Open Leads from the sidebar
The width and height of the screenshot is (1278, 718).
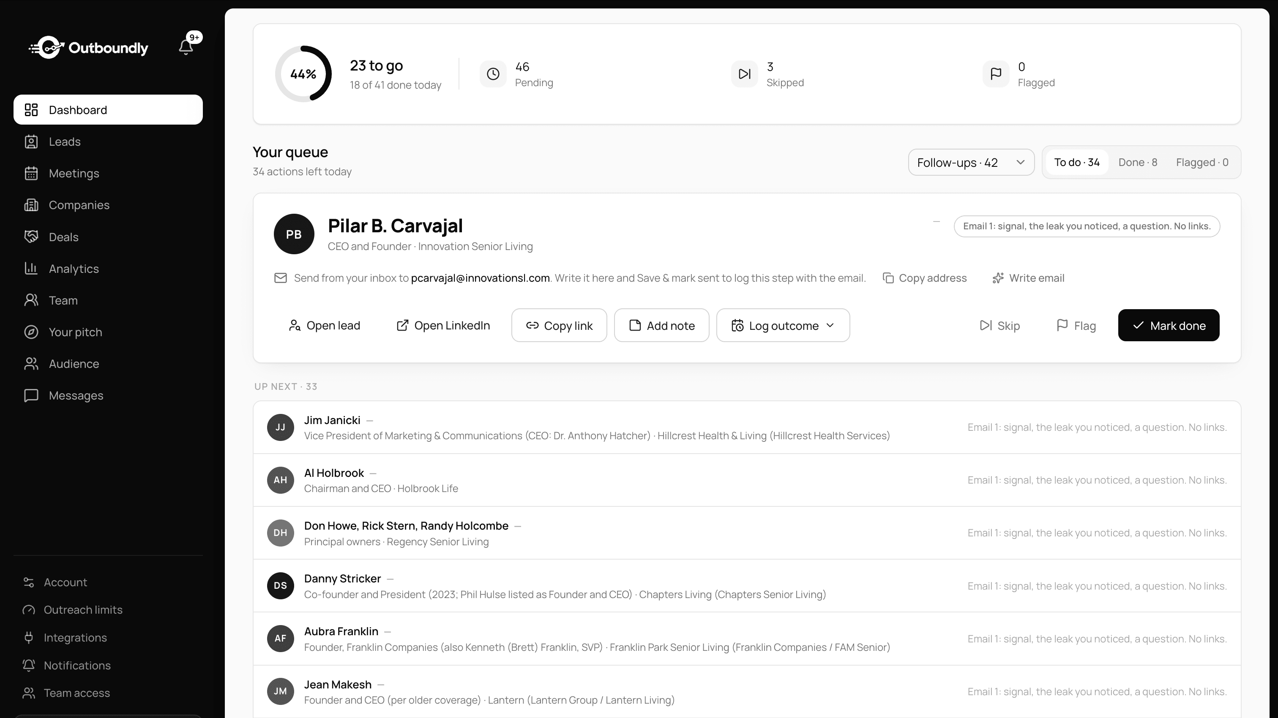click(108, 141)
